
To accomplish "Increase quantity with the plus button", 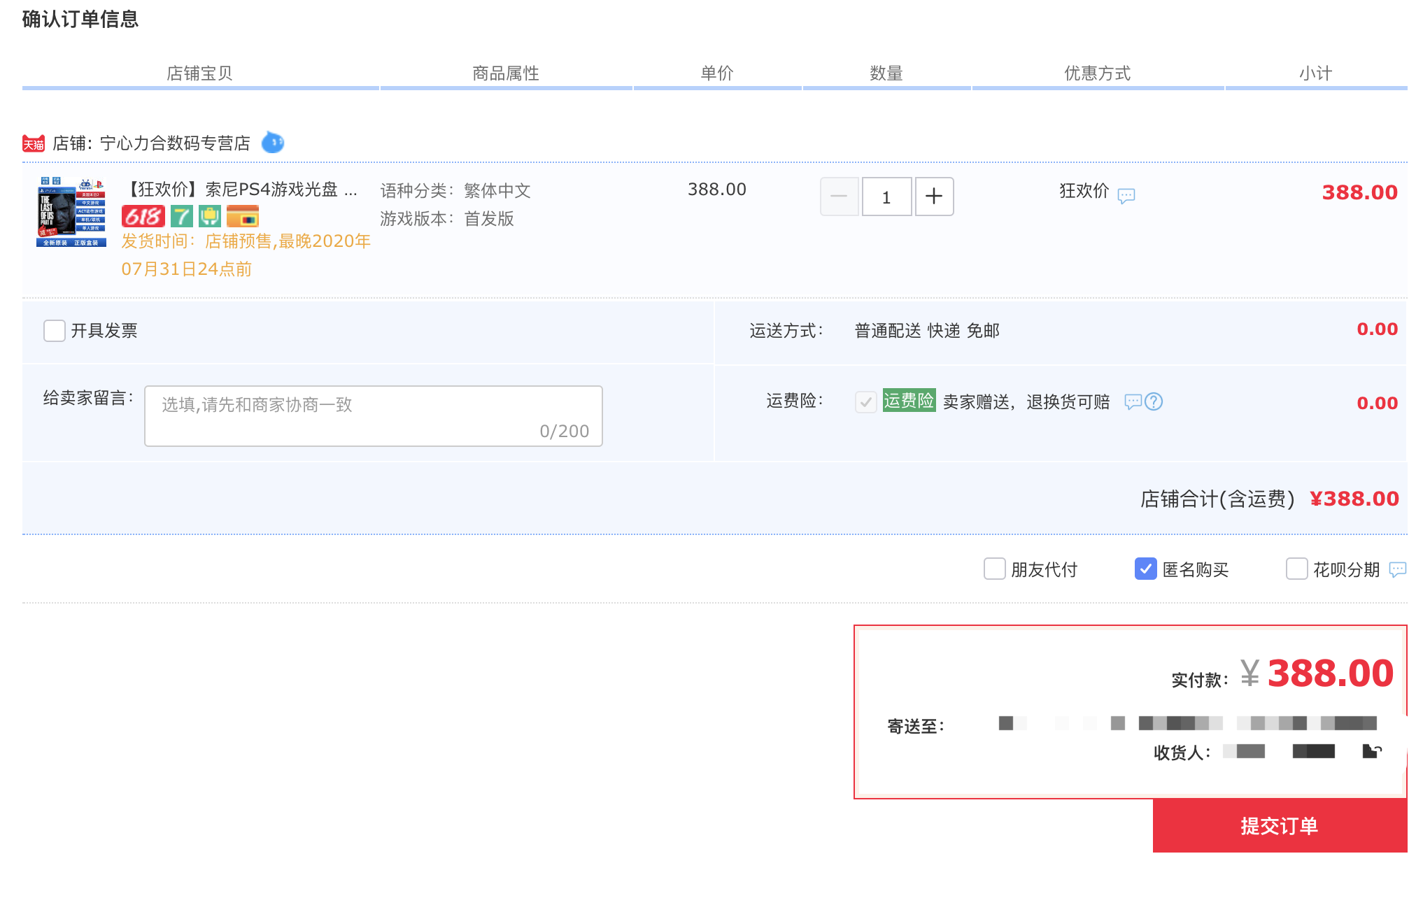I will 934,197.
